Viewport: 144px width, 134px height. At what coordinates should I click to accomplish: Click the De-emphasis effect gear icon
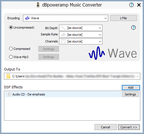[9, 94]
